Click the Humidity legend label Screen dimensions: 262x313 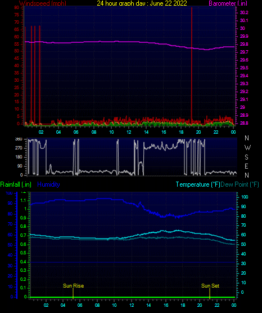tap(48, 184)
